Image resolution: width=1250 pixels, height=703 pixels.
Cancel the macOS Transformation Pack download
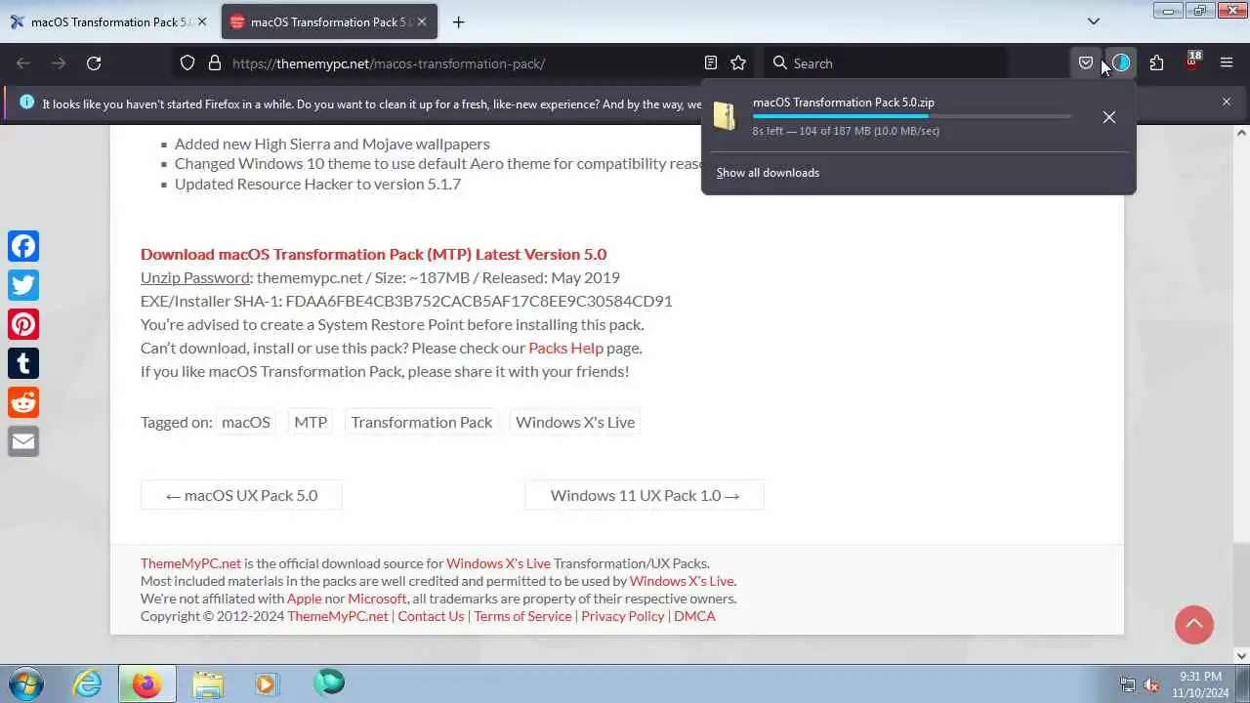click(x=1109, y=117)
